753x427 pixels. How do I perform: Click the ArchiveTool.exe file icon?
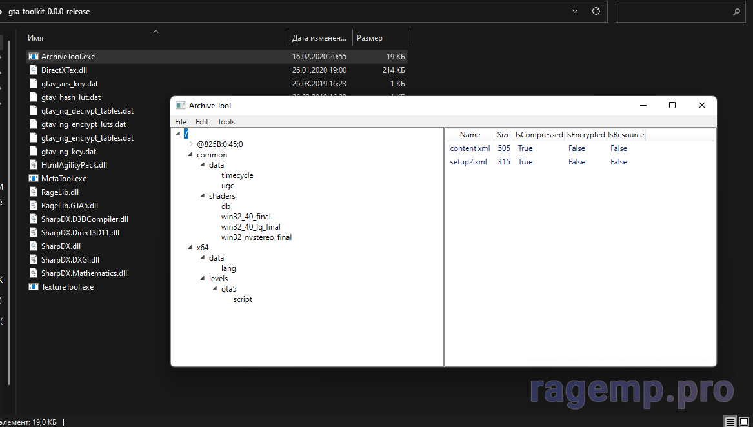point(34,57)
